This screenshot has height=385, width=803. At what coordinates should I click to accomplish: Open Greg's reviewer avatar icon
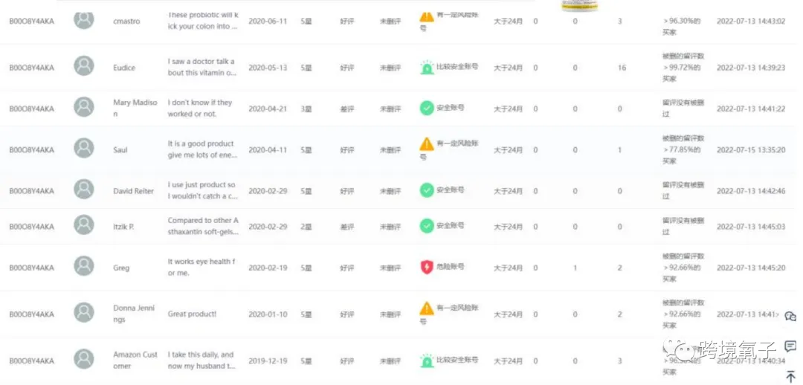pos(83,266)
